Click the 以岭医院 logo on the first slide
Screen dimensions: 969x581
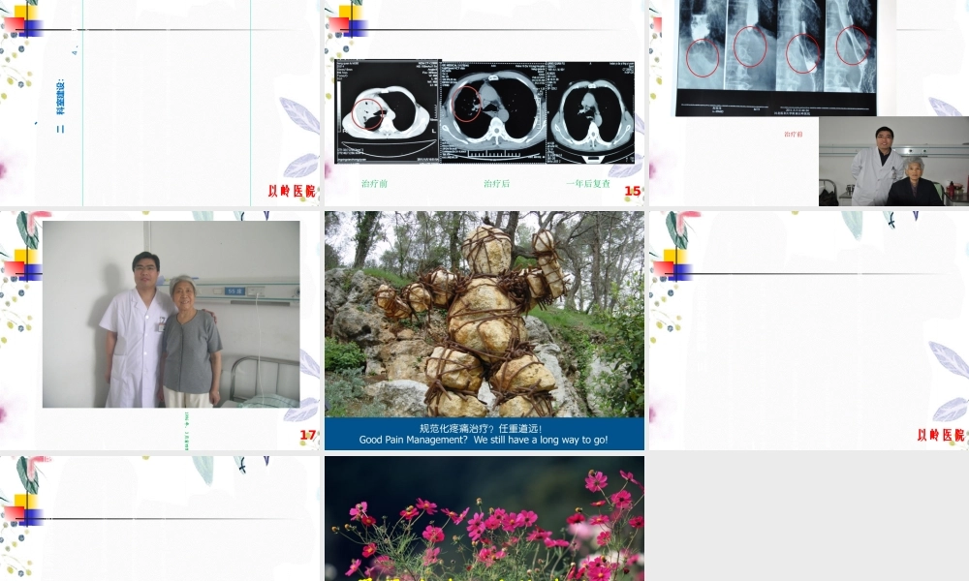coord(292,191)
